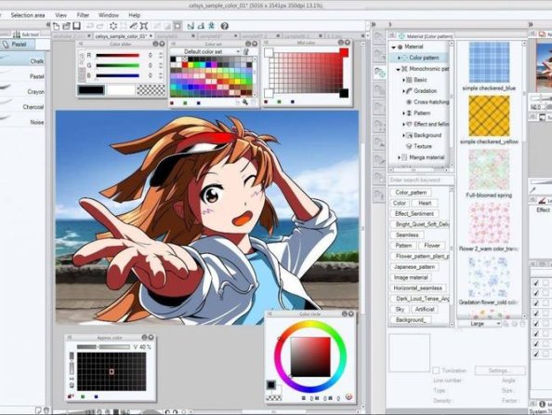Viewport: 552px width, 415px height.
Task: Click the Color_pattern tag button
Action: pyautogui.click(x=411, y=193)
